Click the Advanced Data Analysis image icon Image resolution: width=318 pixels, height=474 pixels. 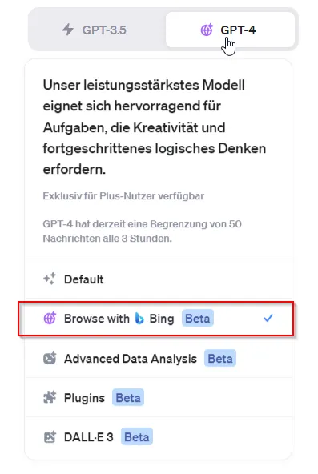[50, 358]
